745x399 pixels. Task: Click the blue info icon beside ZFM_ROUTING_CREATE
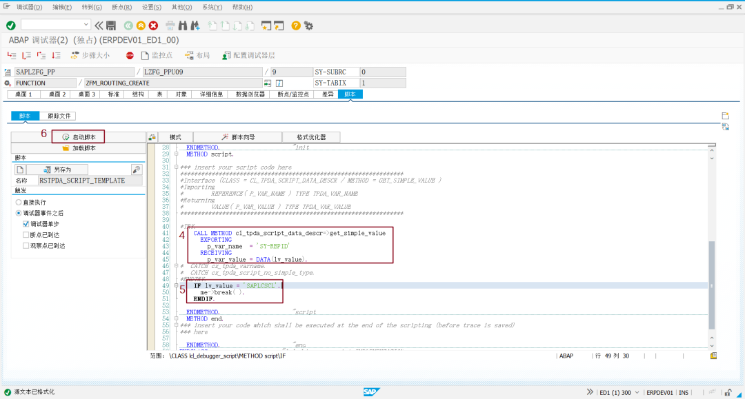coord(279,83)
